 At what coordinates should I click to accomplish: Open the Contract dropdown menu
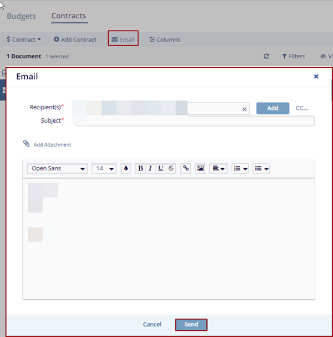click(24, 39)
